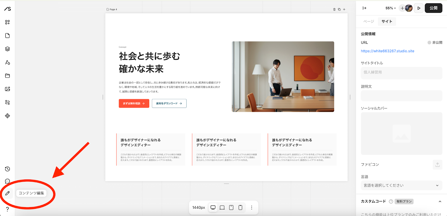447x216 pixels.
Task: Open the white663267.studio.site URL link
Action: (x=387, y=51)
